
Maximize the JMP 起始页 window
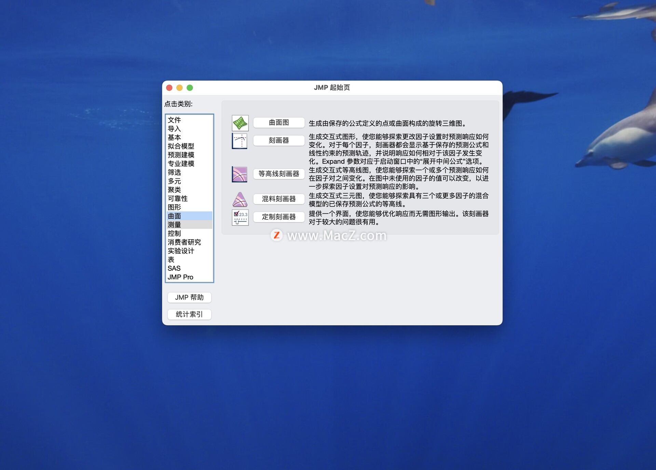coord(190,88)
